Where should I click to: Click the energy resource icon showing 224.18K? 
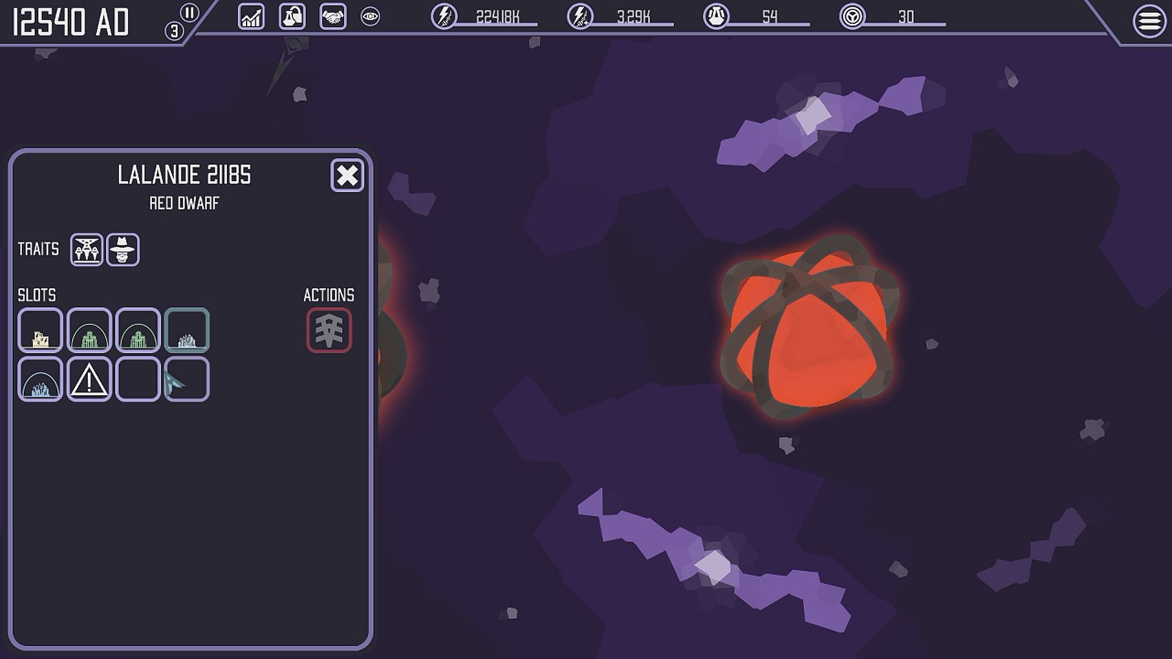click(x=444, y=16)
